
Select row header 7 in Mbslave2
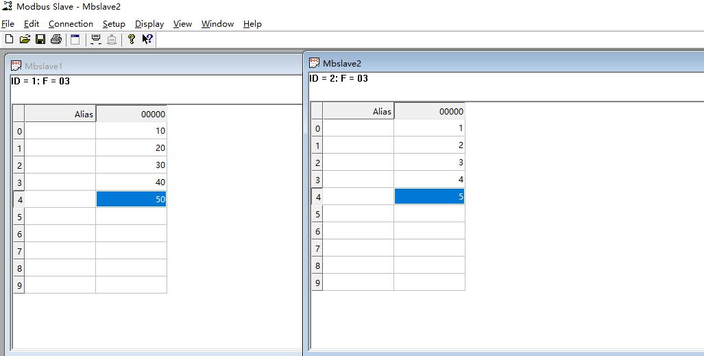tap(317, 248)
